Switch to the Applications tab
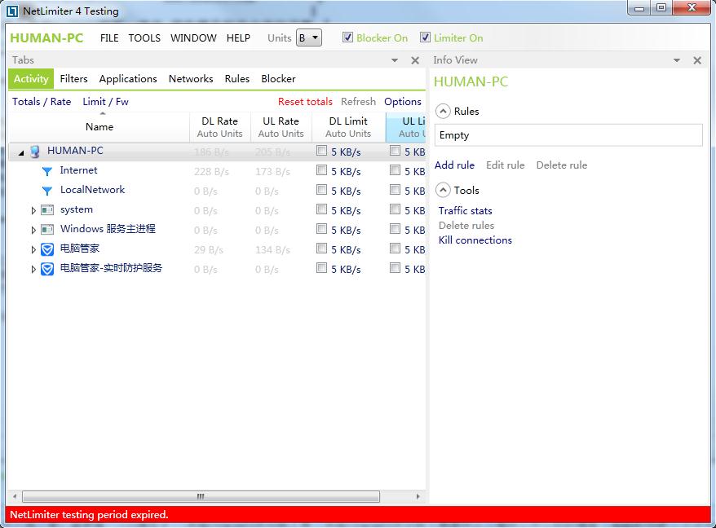 coord(128,79)
